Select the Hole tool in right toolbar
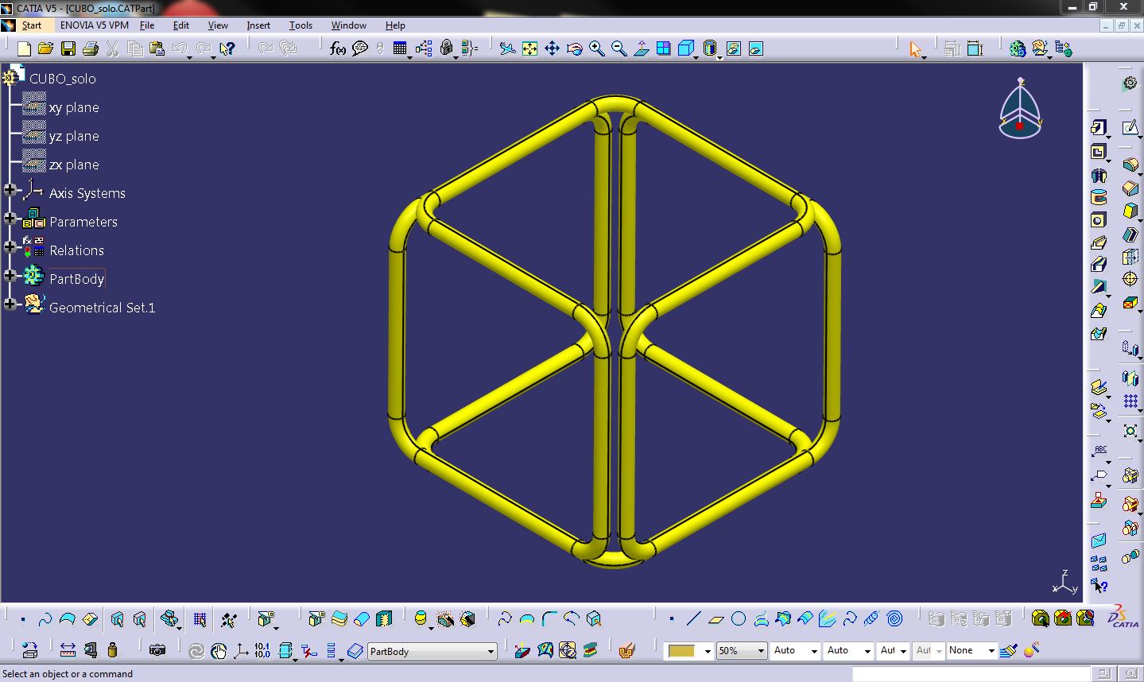Screen dimensions: 1144x682 1099,220
